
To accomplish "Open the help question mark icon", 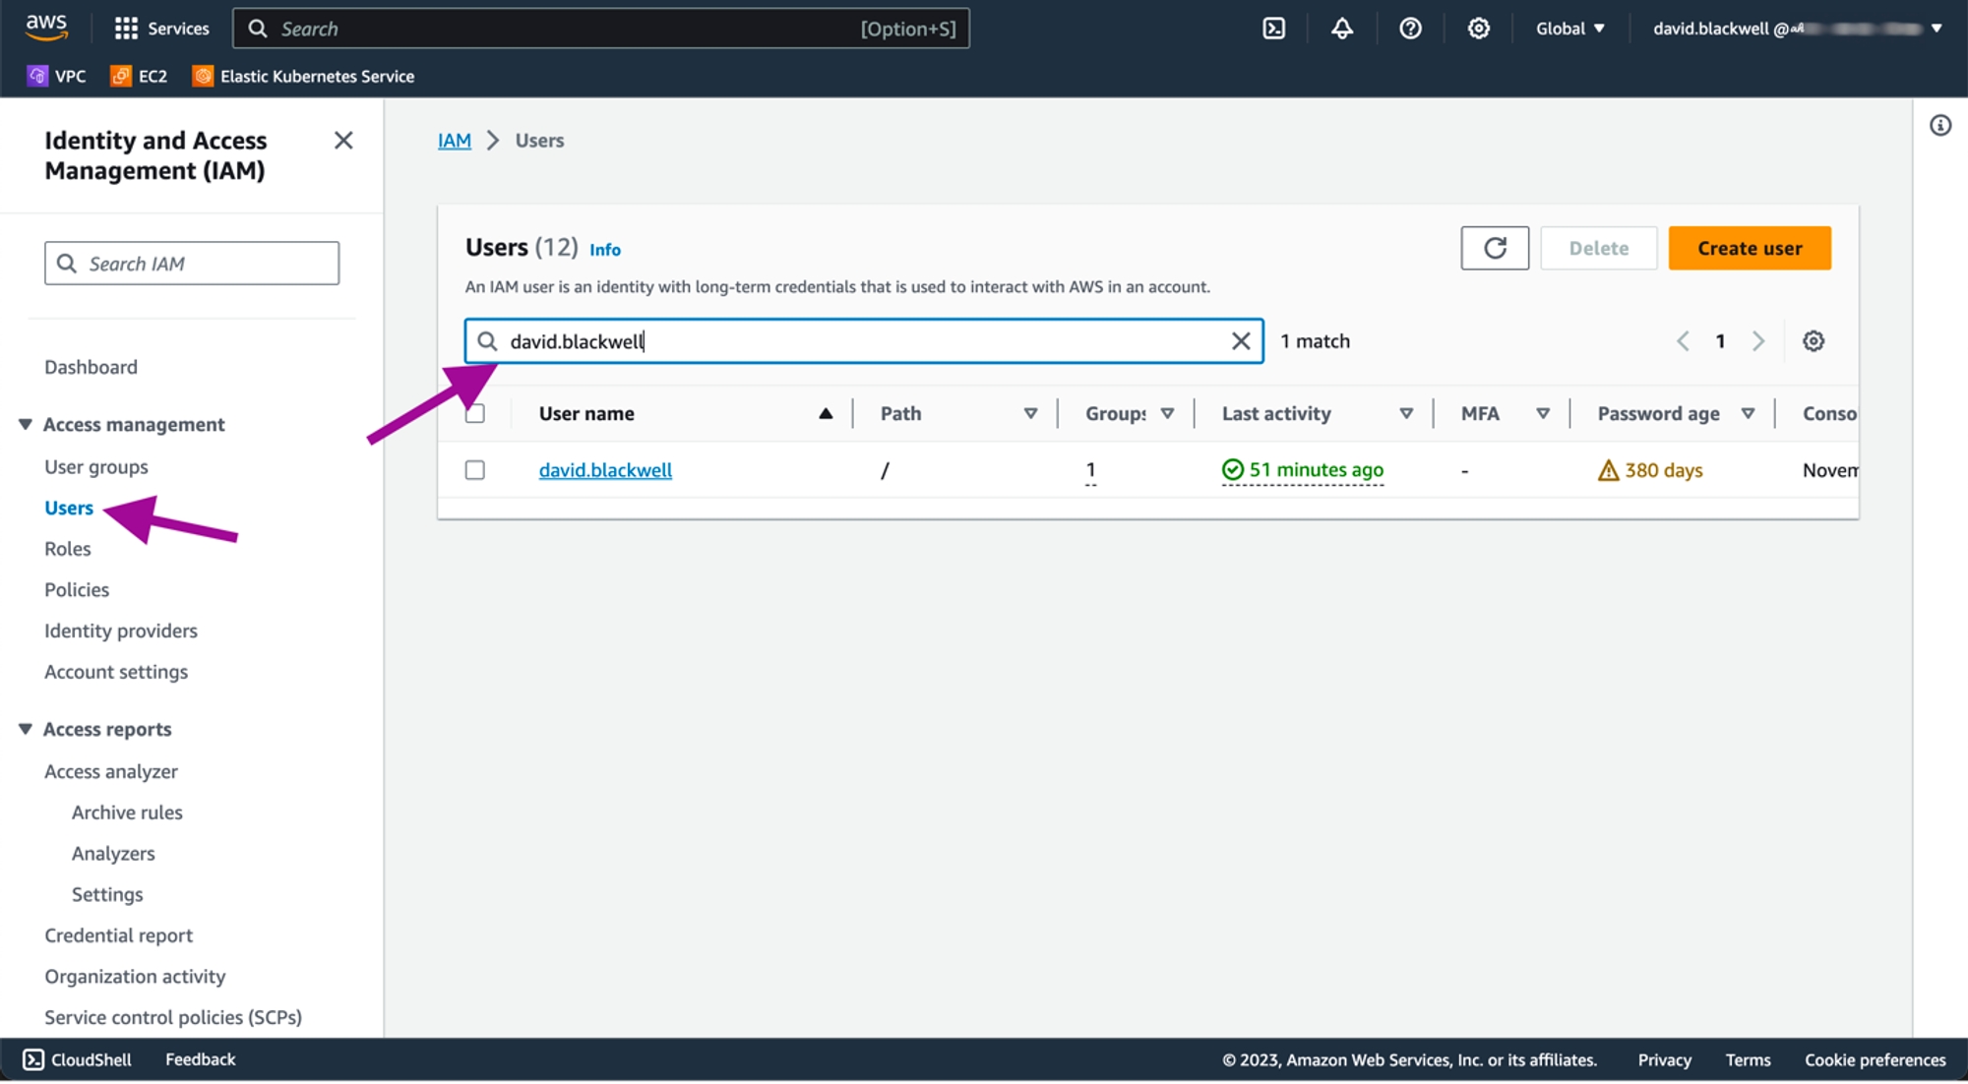I will point(1410,29).
